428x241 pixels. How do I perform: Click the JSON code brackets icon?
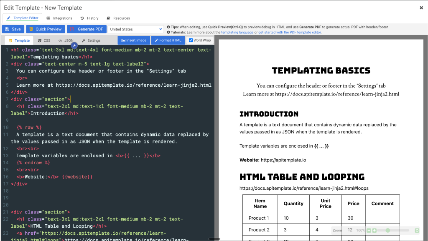59,40
